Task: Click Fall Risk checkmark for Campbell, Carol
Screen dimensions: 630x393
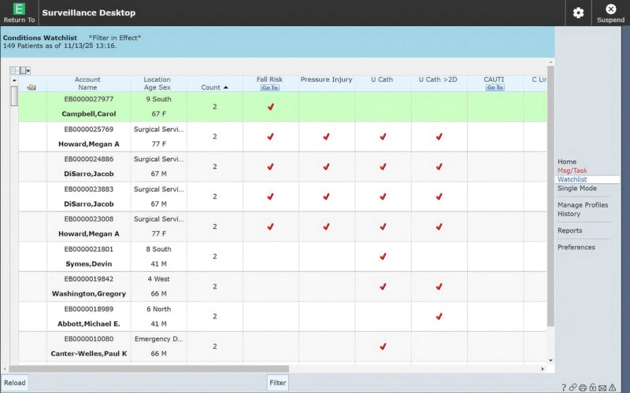Action: click(x=270, y=107)
